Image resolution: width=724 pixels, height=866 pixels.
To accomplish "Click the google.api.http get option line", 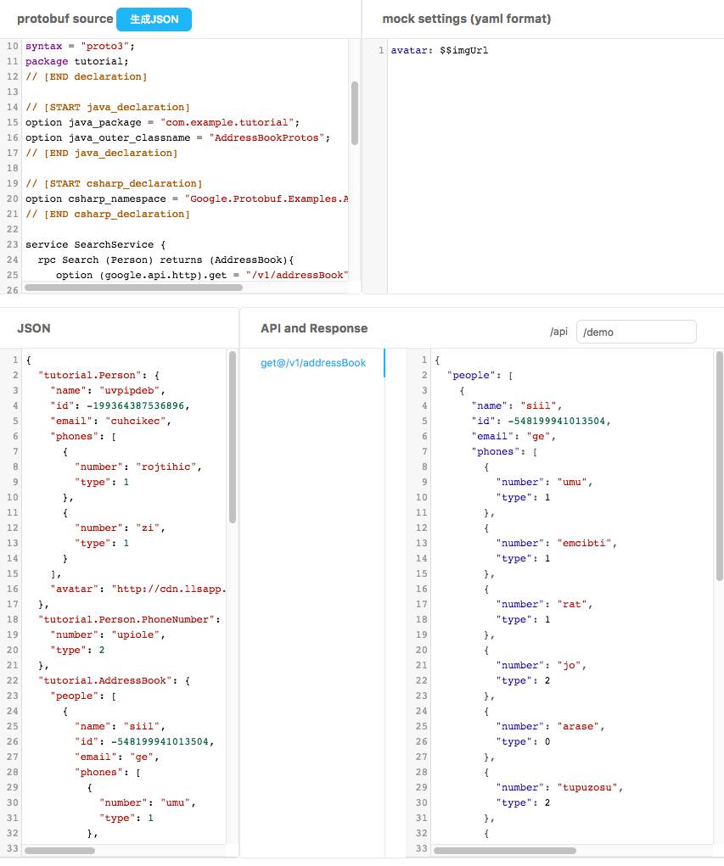I will pos(202,275).
